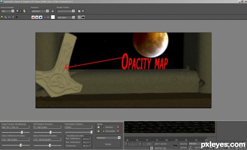Click the Edit Region icon
Image resolution: width=247 pixels, height=150 pixels.
17,11
